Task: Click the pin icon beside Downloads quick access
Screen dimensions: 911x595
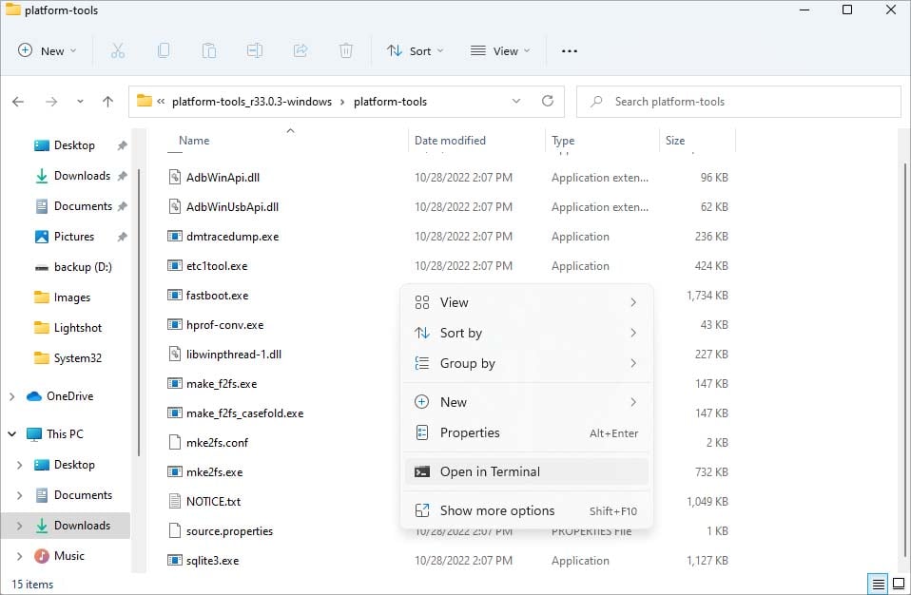Action: 122,176
